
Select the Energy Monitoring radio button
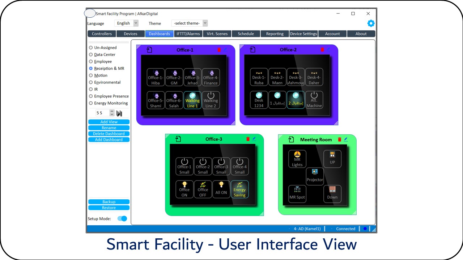[91, 103]
